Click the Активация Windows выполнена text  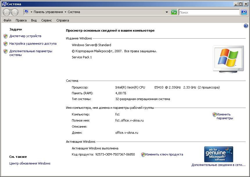95,149
